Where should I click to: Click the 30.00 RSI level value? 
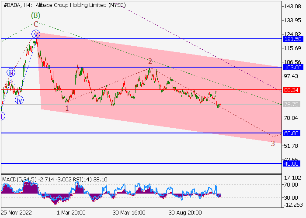click(291, 198)
